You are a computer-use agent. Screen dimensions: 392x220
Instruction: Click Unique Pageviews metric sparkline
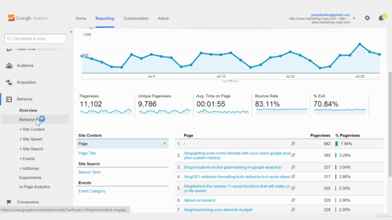(x=165, y=111)
